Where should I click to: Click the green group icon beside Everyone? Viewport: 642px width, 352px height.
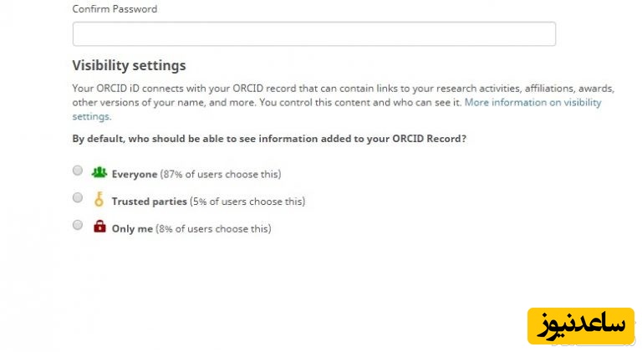pyautogui.click(x=99, y=172)
